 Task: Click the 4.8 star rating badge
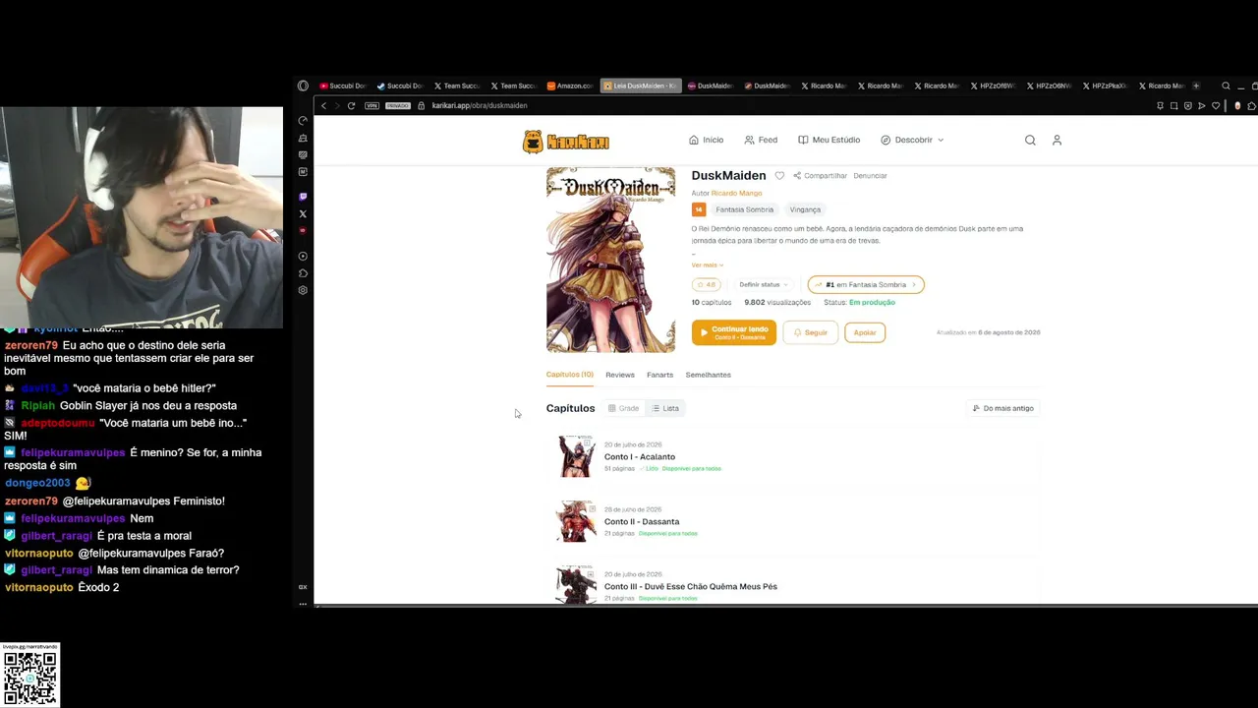706,284
